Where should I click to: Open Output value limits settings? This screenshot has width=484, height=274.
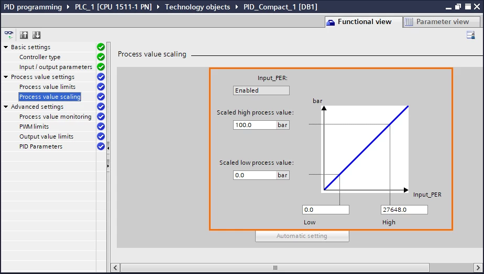point(46,136)
